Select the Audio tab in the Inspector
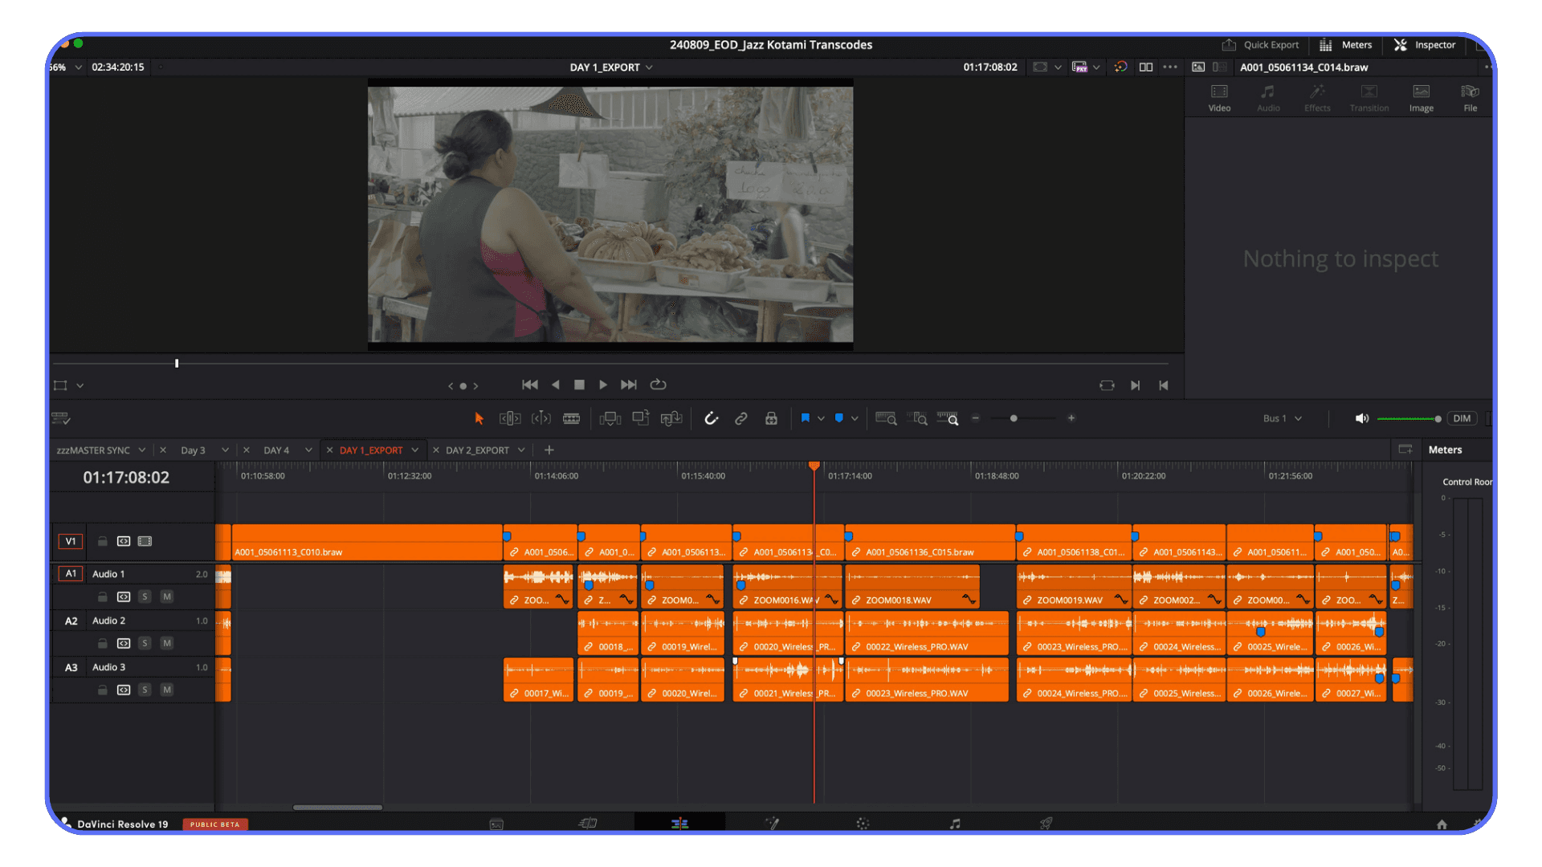The height and width of the screenshot is (867, 1542). (1268, 96)
